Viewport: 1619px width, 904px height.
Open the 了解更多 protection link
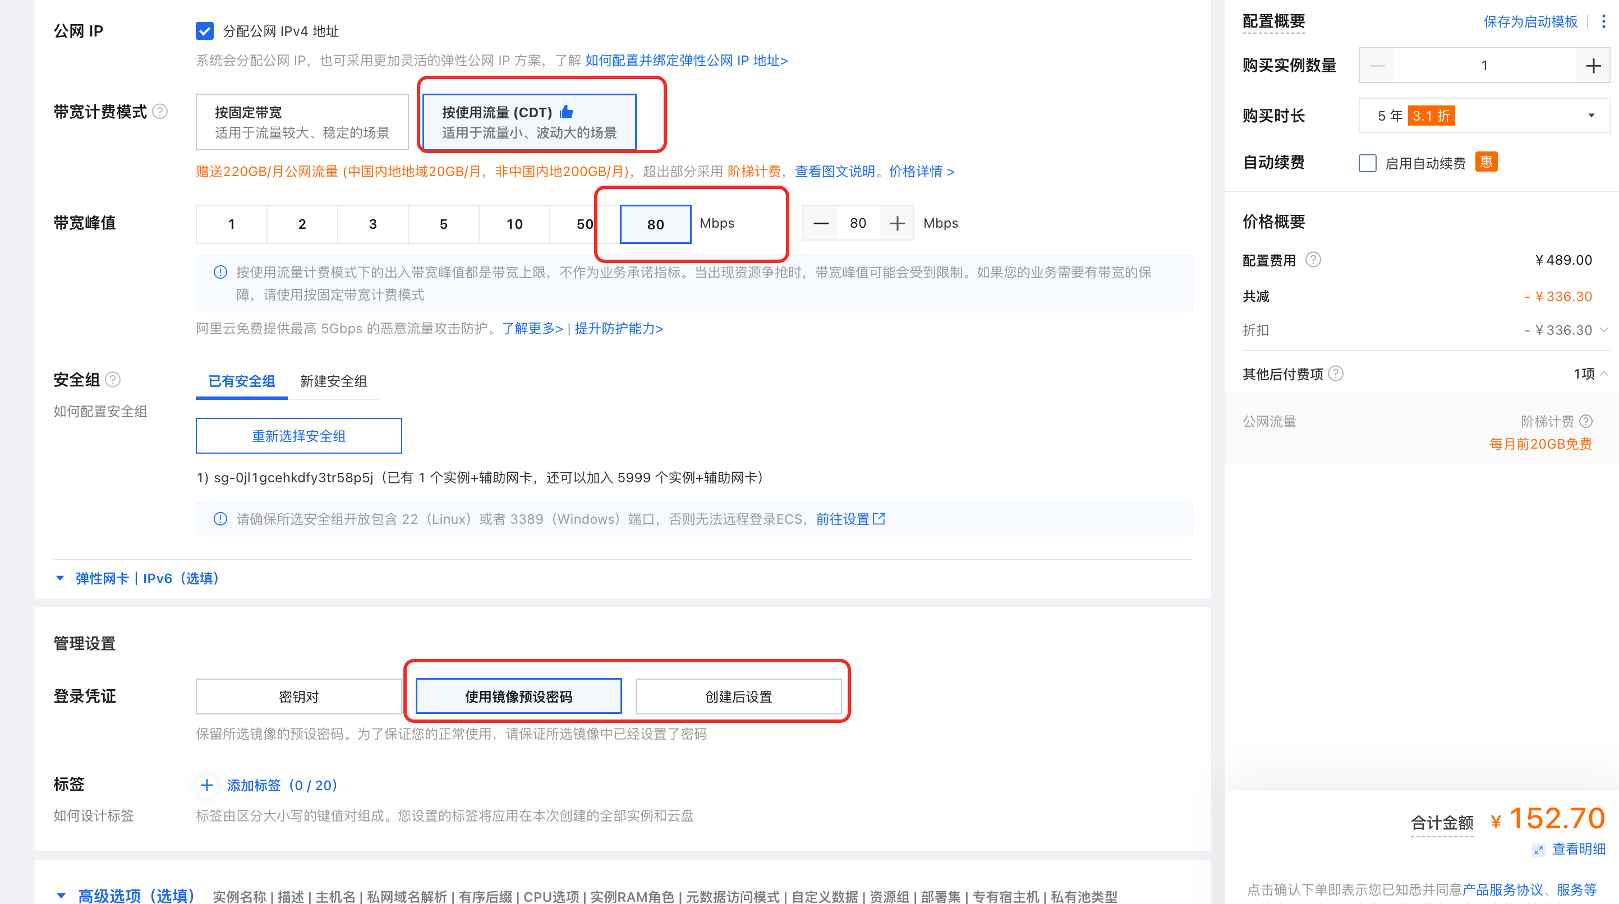click(532, 329)
